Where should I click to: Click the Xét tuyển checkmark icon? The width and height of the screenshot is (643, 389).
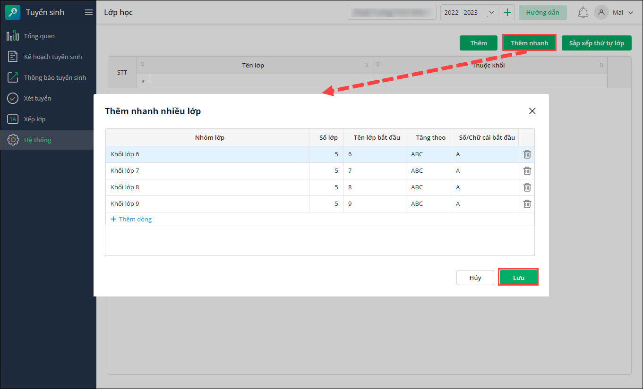(13, 98)
